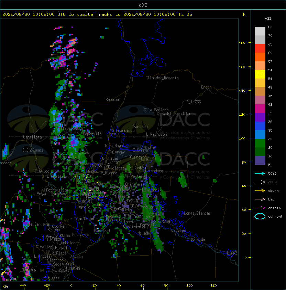Click the Tulumaya map label
286x290 pixels.
[117, 152]
